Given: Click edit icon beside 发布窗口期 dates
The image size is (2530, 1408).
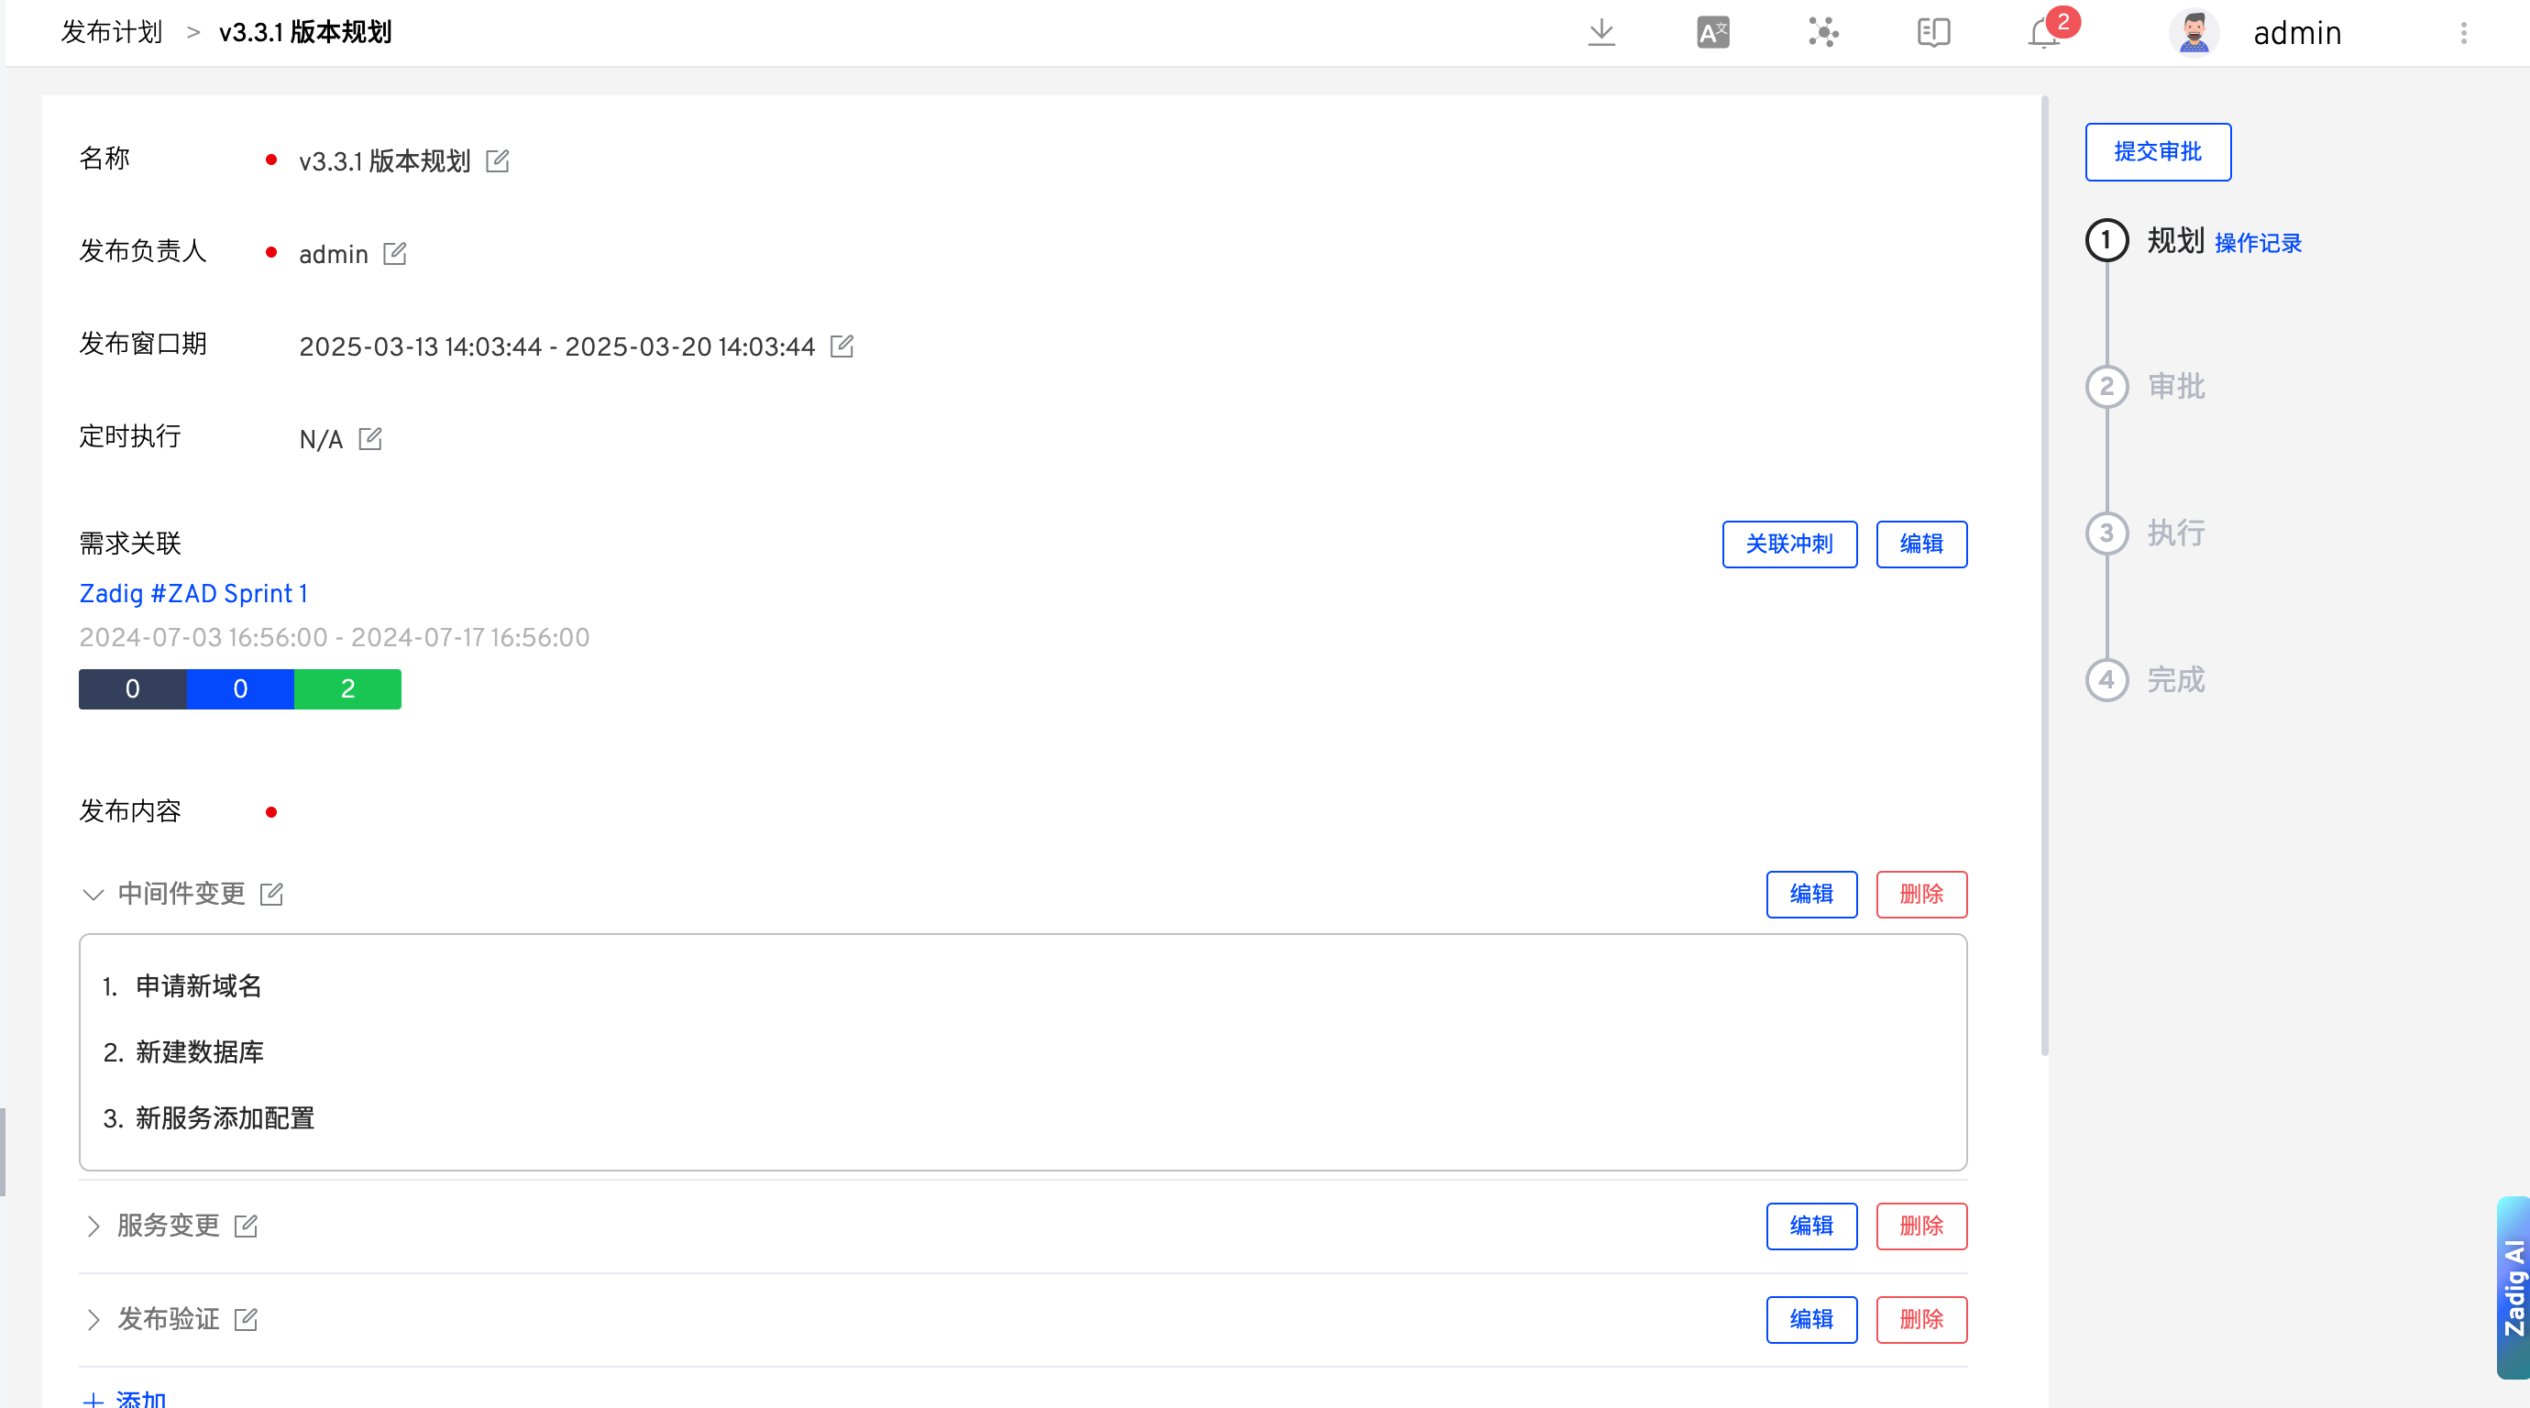Looking at the screenshot, I should point(841,346).
